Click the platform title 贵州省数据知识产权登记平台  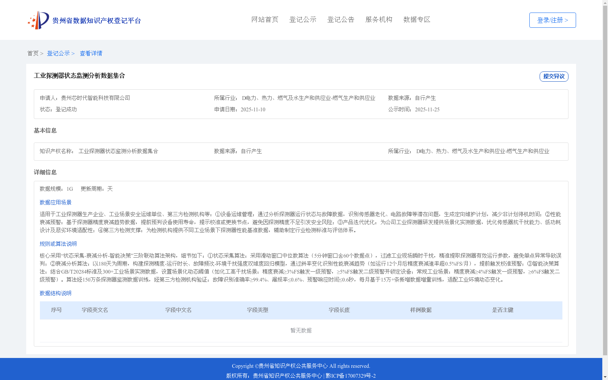[x=97, y=21]
